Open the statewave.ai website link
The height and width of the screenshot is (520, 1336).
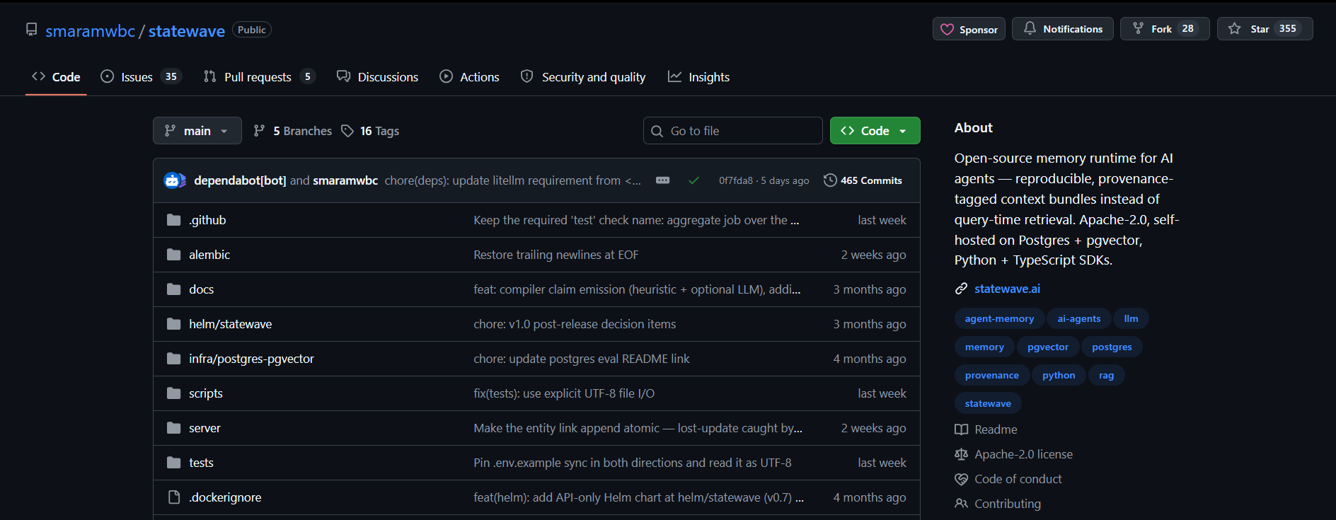[1007, 289]
